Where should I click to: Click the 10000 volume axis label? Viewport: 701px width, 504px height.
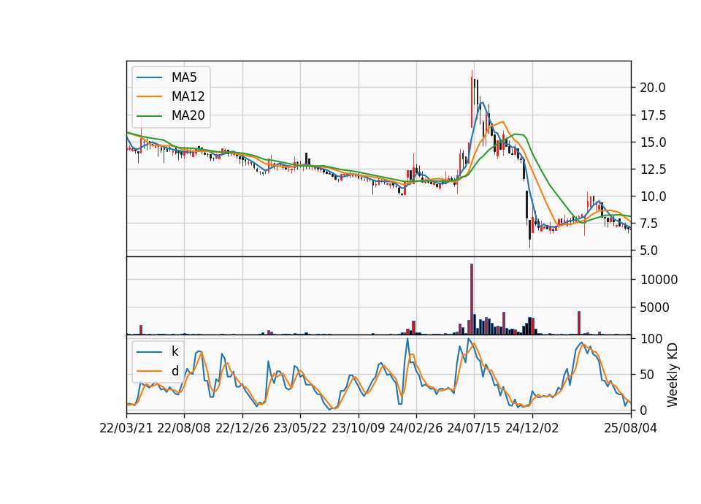pos(659,280)
